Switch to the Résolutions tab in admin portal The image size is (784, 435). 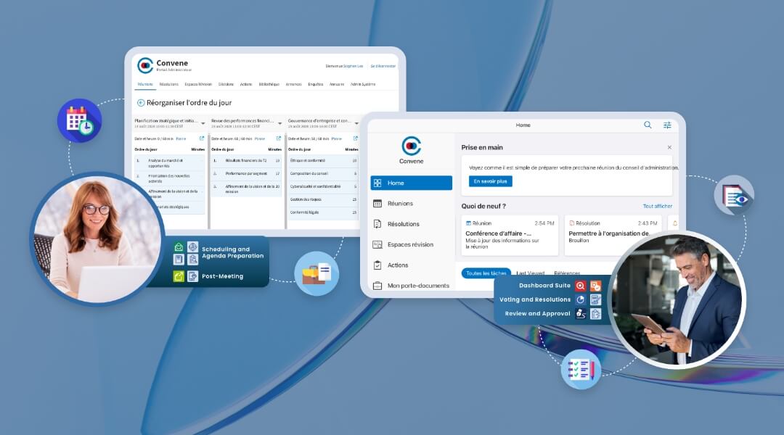click(x=168, y=84)
